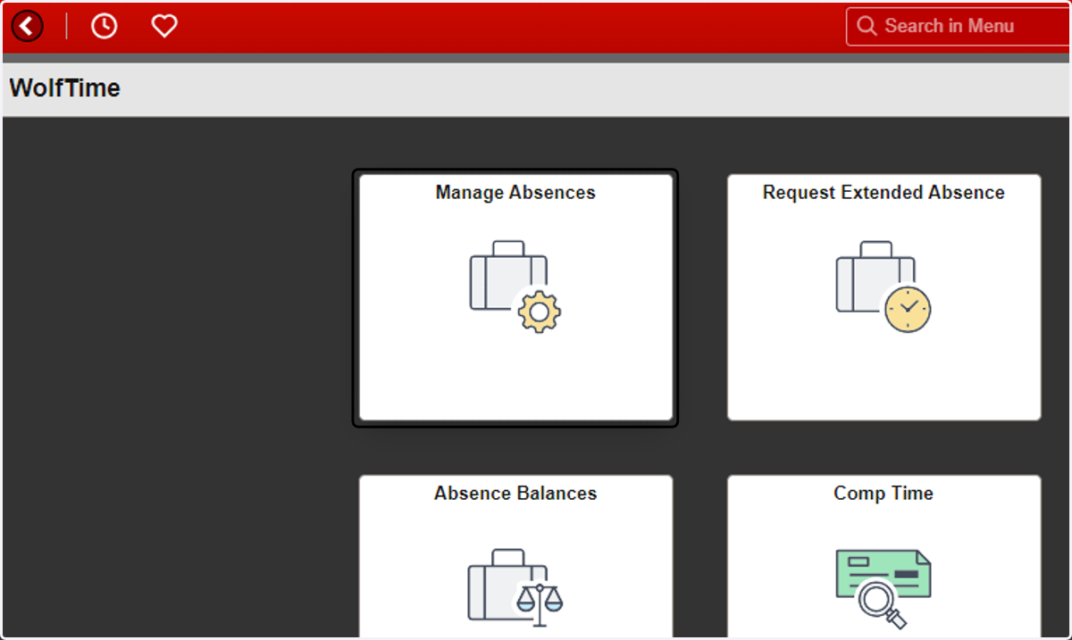Click the WolfTime page title
Screen dimensions: 1072x640
coord(64,88)
